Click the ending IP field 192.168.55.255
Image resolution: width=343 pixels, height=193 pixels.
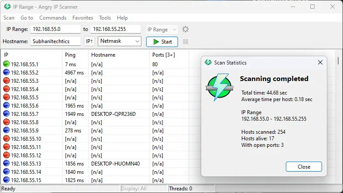(x=116, y=29)
